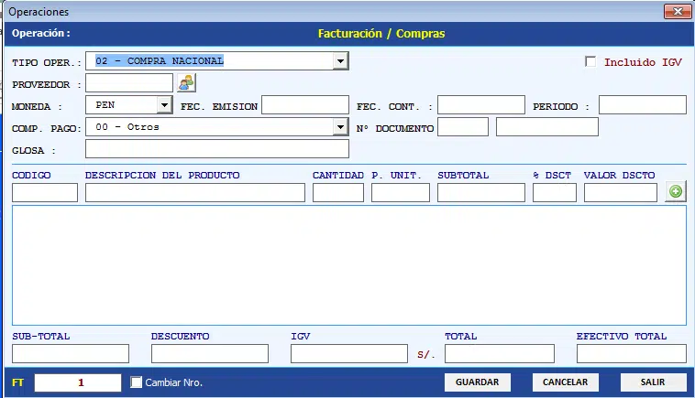Viewport: 695px width, 398px height.
Task: Click the FEC. CONT. field
Action: tap(480, 105)
